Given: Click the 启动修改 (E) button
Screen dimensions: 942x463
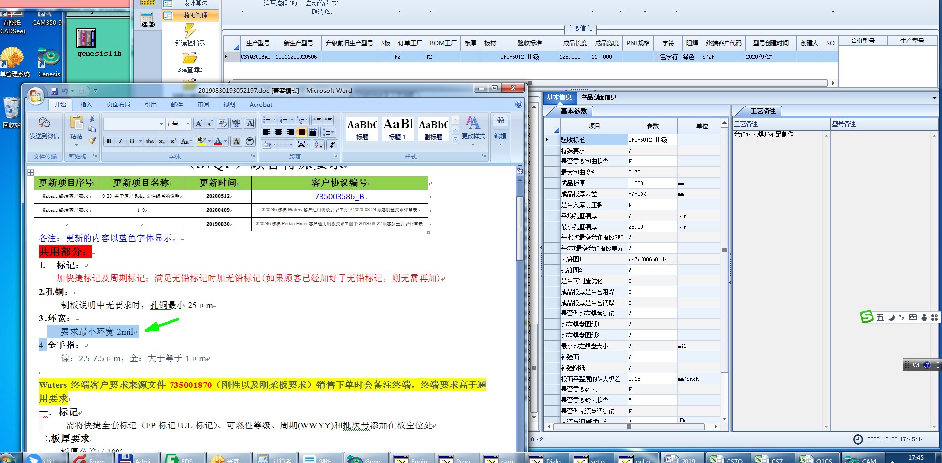Looking at the screenshot, I should pyautogui.click(x=322, y=3).
